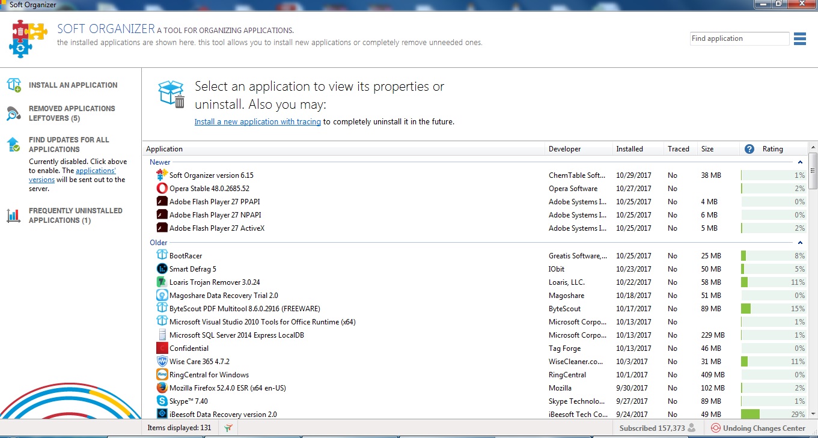The image size is (818, 438).
Task: Click the Smart Defrag 5 icon
Action: coord(162,269)
